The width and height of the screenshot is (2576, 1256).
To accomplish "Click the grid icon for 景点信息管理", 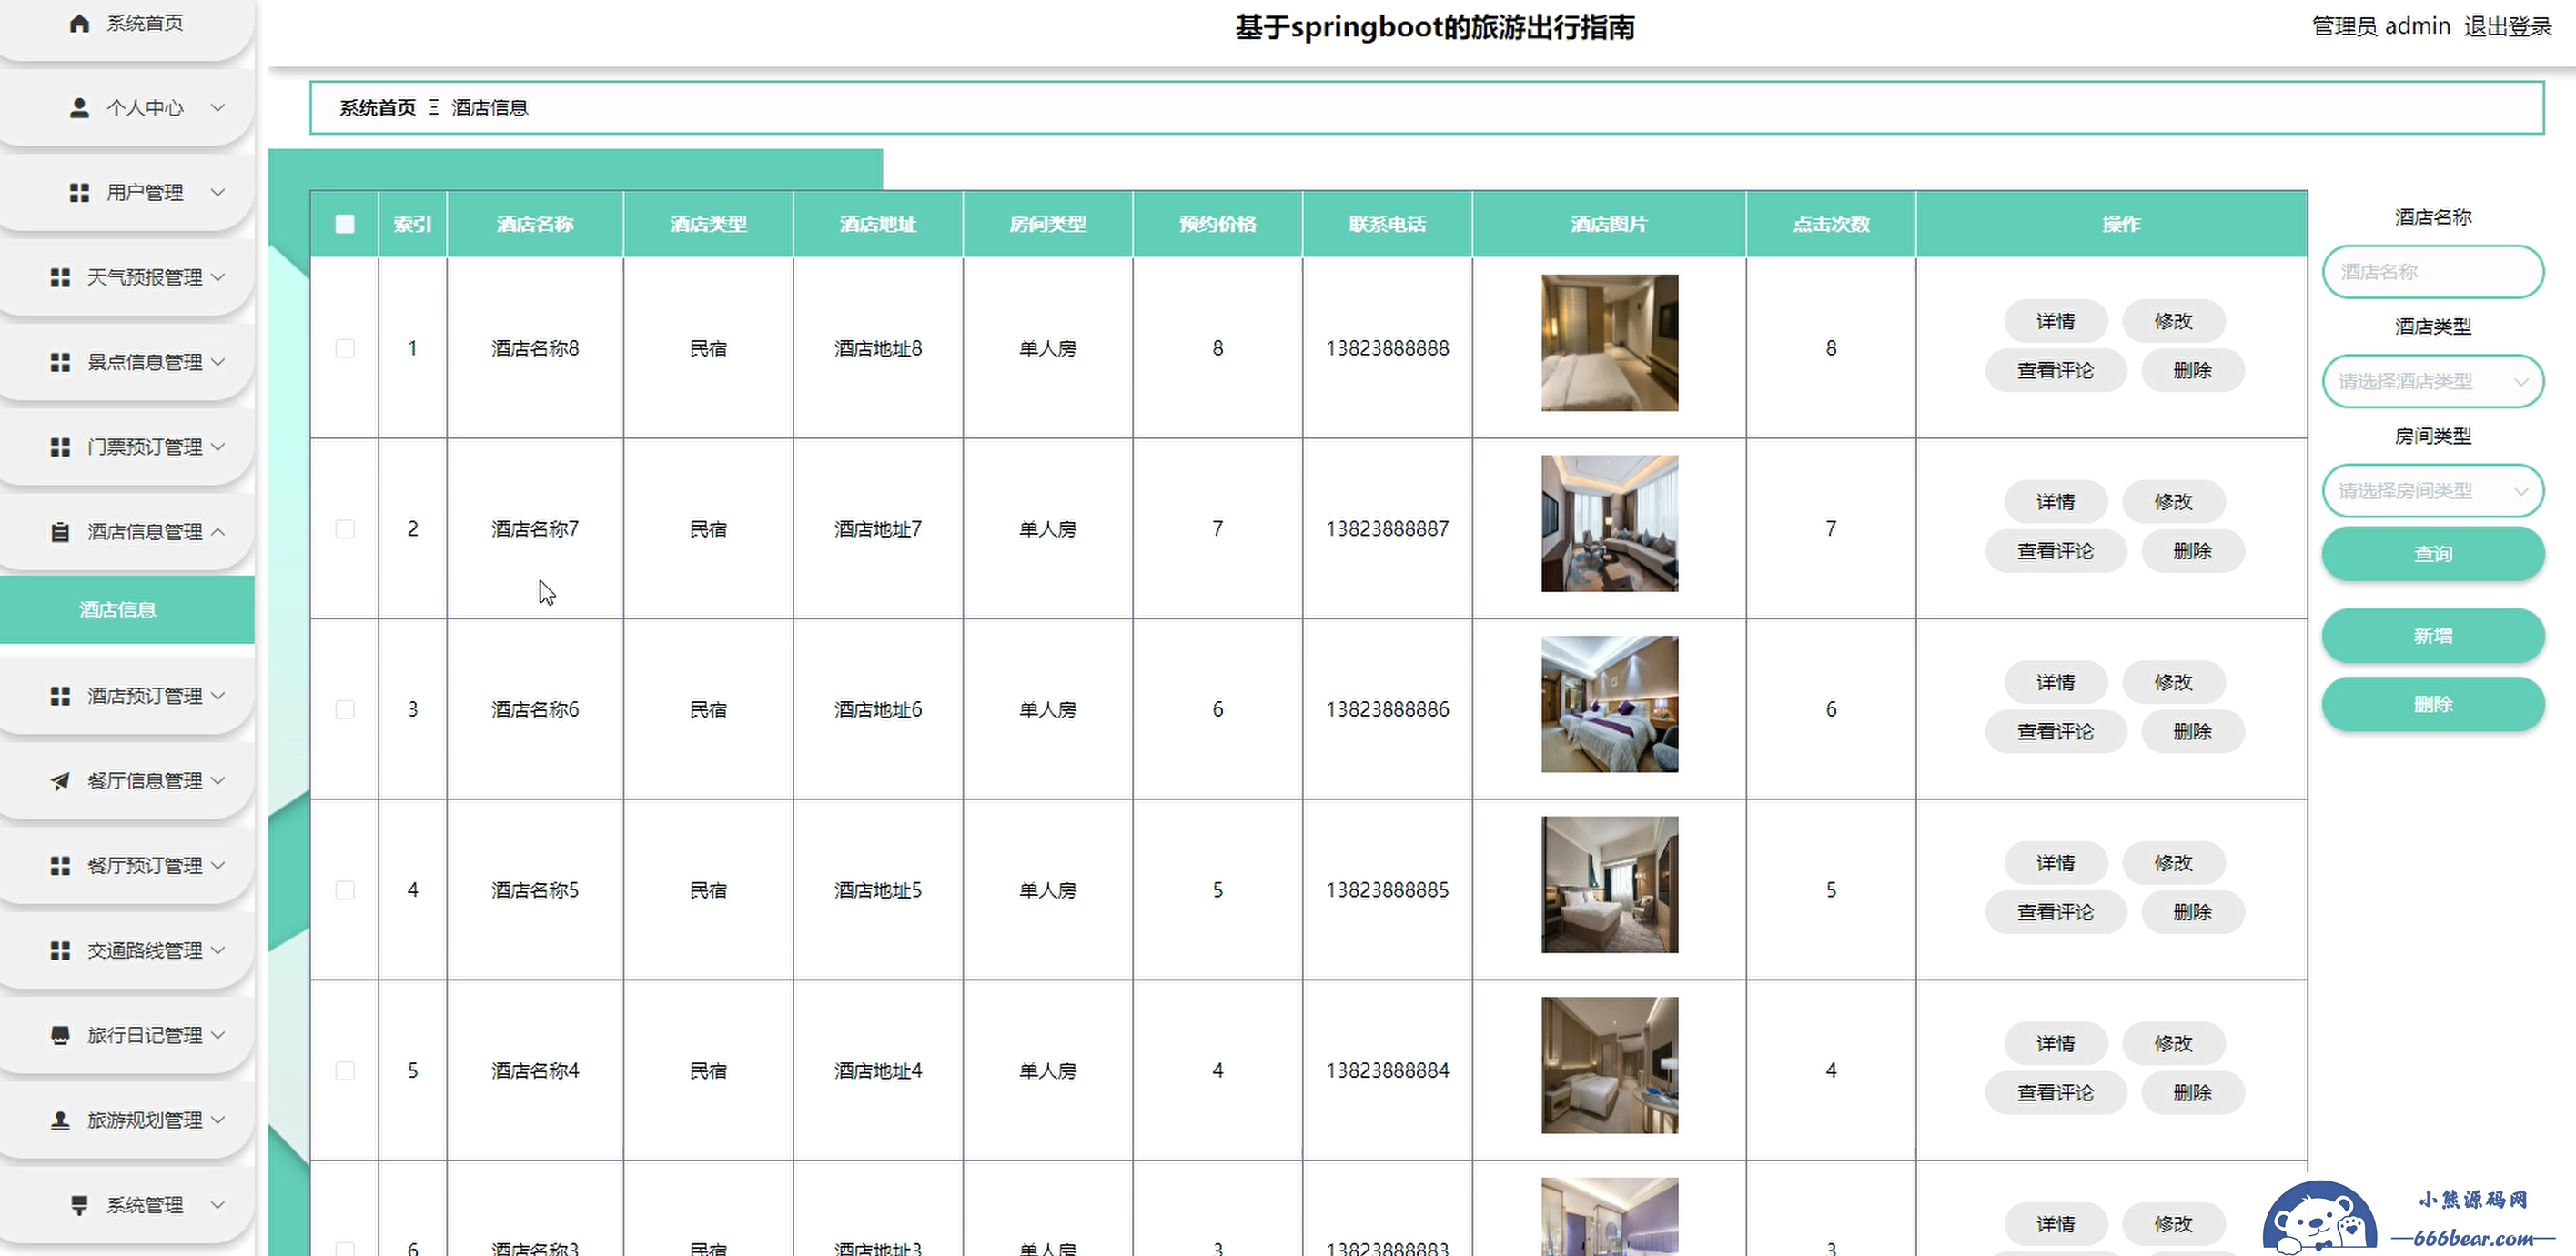I will 60,363.
